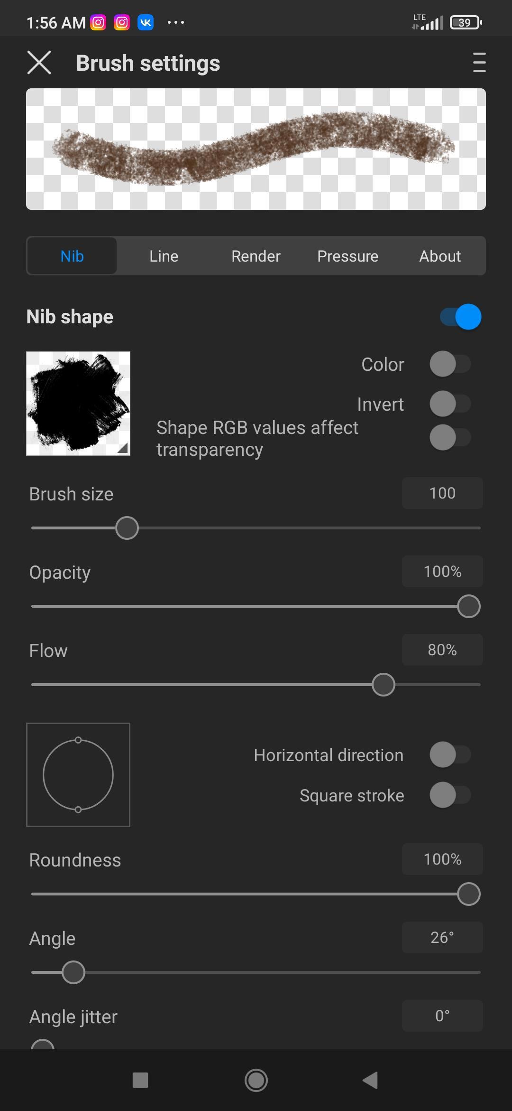This screenshot has width=512, height=1111.
Task: Enable the Square stroke switch
Action: (x=450, y=795)
